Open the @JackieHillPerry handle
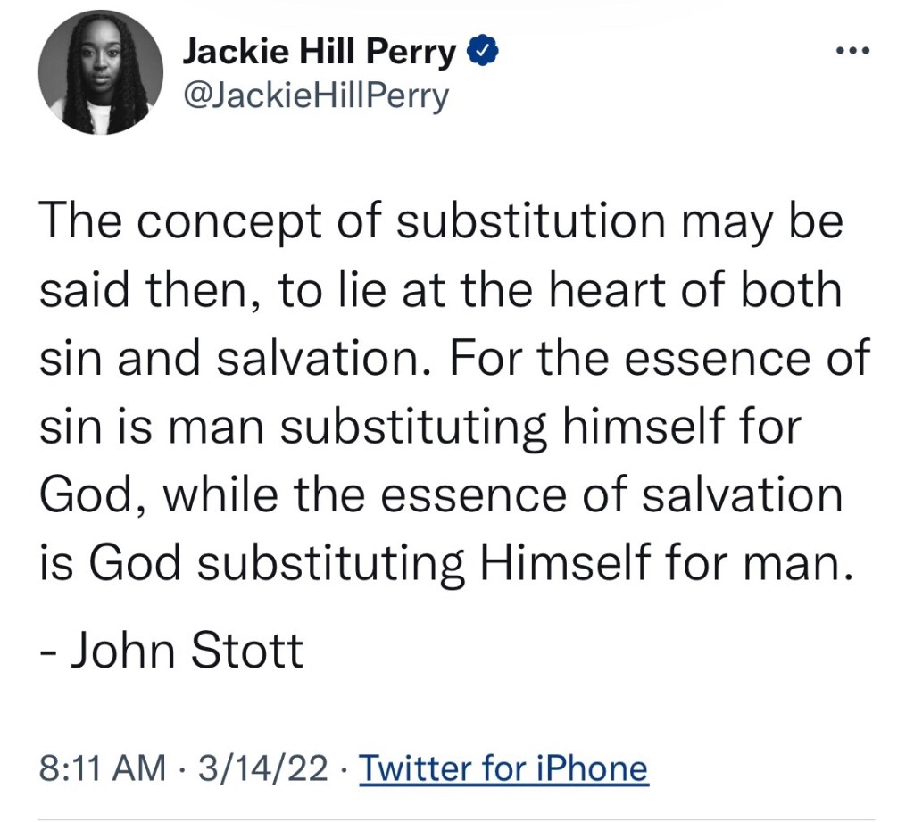The height and width of the screenshot is (822, 914). pos(315,95)
